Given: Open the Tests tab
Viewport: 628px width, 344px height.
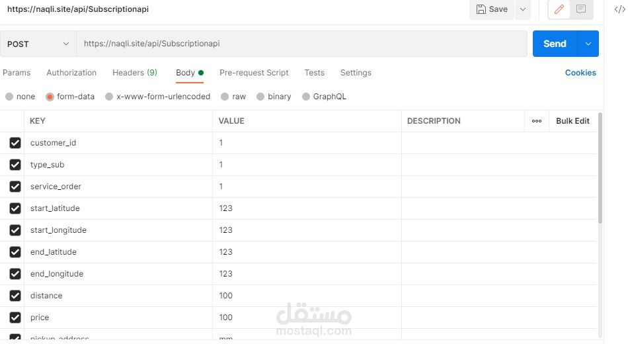Looking at the screenshot, I should tap(315, 73).
